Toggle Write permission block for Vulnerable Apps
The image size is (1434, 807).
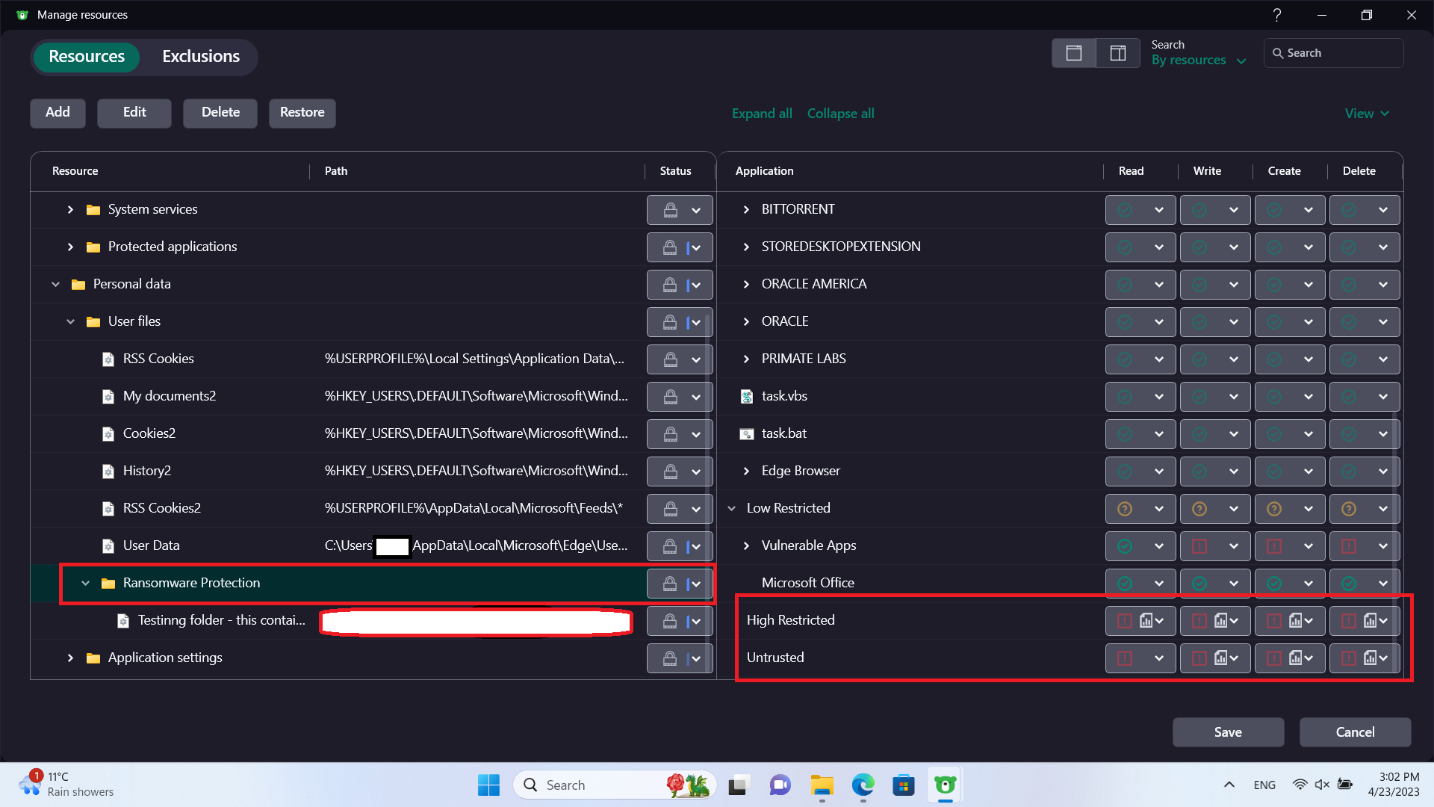[1199, 546]
